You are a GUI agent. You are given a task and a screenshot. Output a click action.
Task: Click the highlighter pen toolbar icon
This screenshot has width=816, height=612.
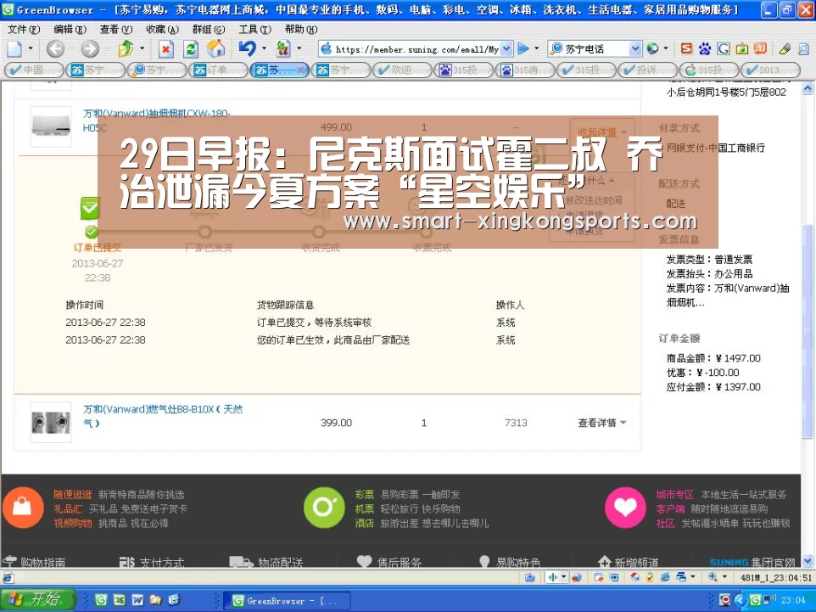coord(785,49)
